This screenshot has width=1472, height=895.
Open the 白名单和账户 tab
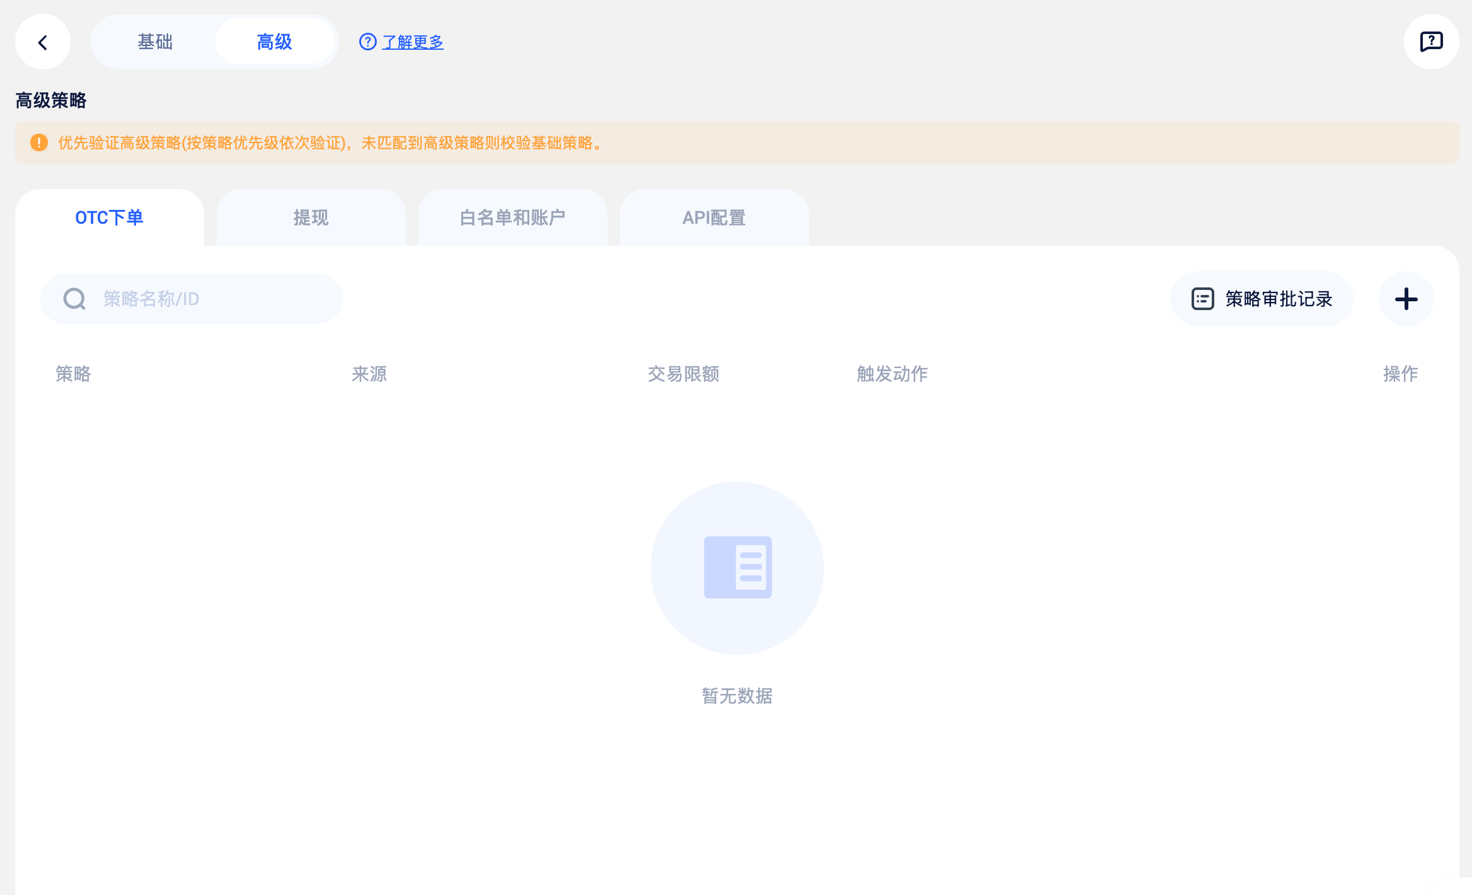(512, 217)
